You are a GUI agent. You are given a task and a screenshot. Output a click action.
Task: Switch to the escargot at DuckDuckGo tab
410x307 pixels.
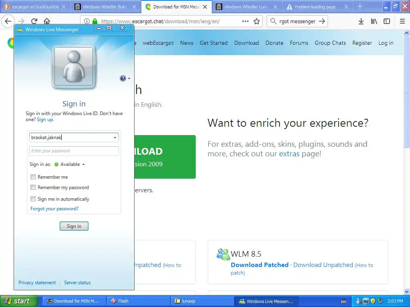(x=35, y=7)
